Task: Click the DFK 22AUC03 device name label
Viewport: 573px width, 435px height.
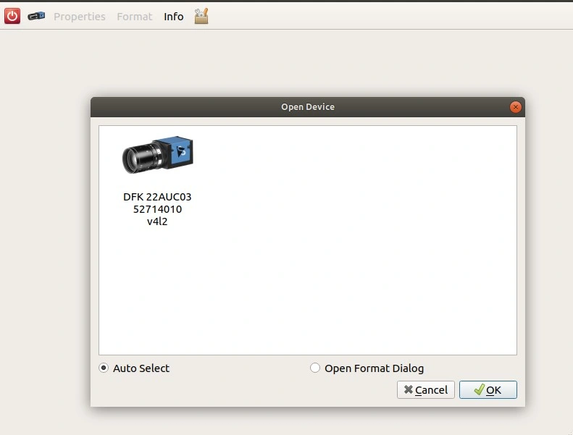Action: [157, 197]
